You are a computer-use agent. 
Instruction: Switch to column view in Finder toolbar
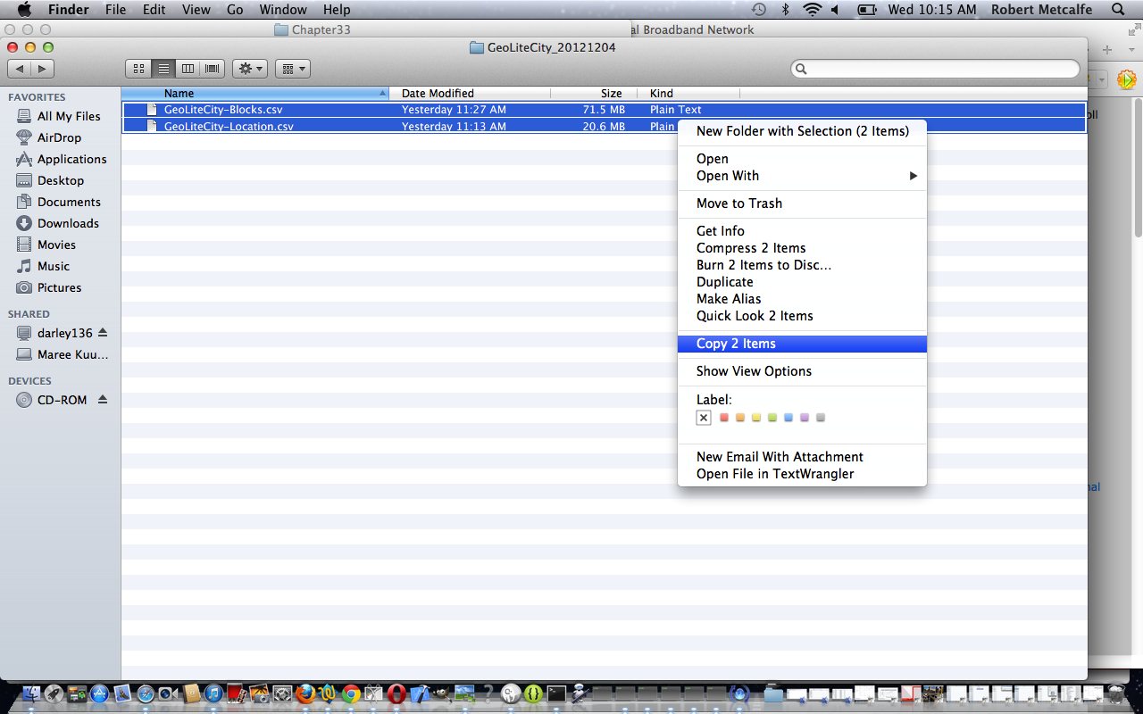tap(188, 69)
